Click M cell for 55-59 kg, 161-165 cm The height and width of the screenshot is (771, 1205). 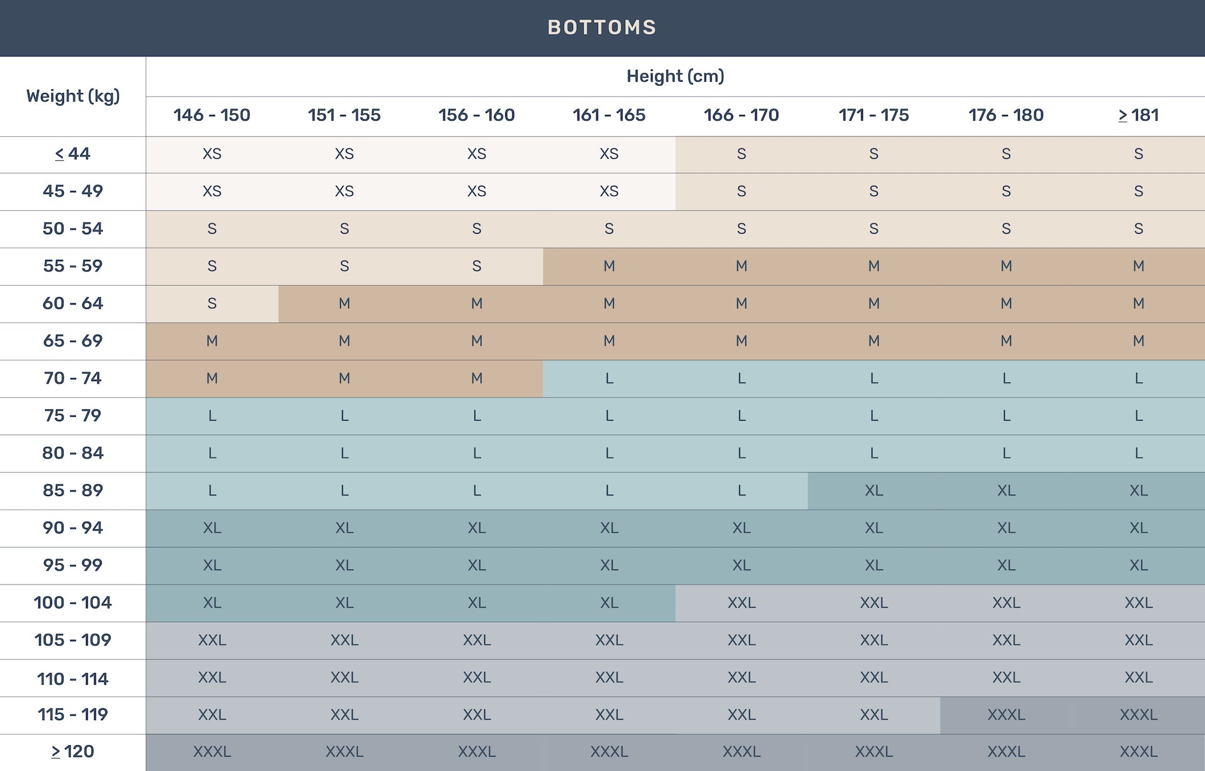pyautogui.click(x=609, y=266)
